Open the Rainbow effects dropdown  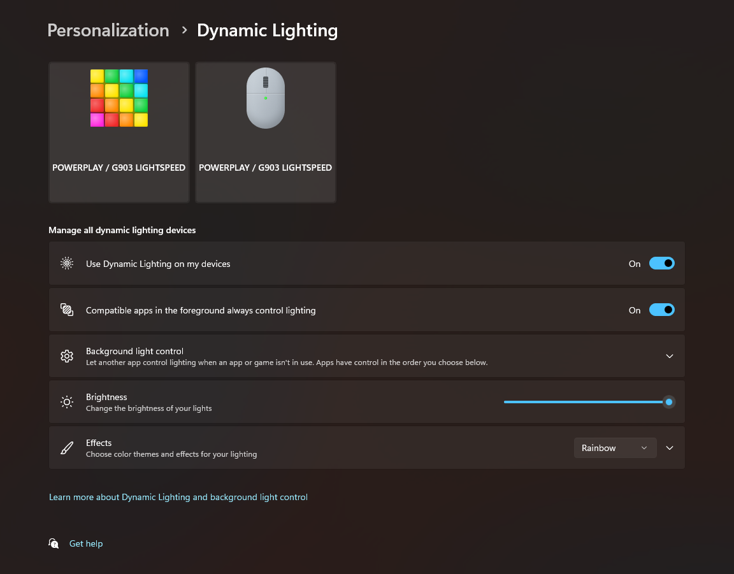[x=615, y=448]
